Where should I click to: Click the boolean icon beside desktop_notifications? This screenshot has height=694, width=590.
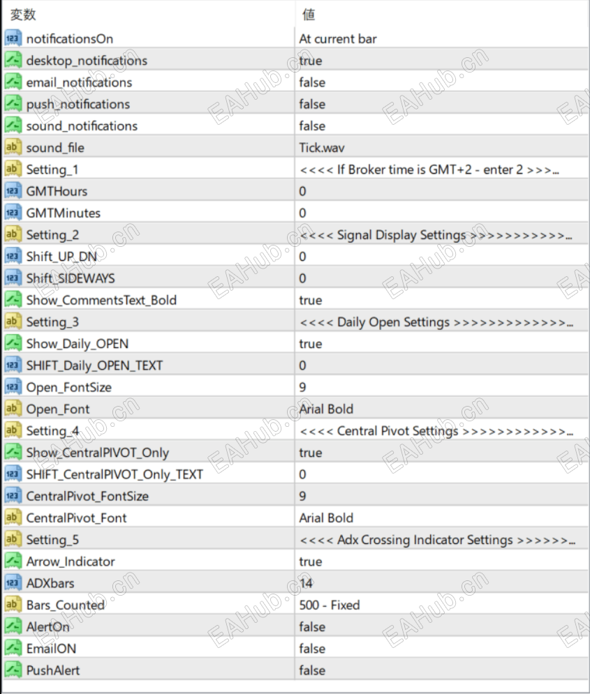click(x=13, y=60)
